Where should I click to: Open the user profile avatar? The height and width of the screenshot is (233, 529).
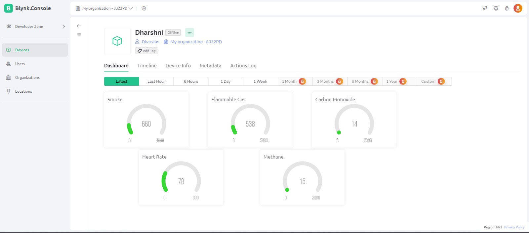click(518, 8)
